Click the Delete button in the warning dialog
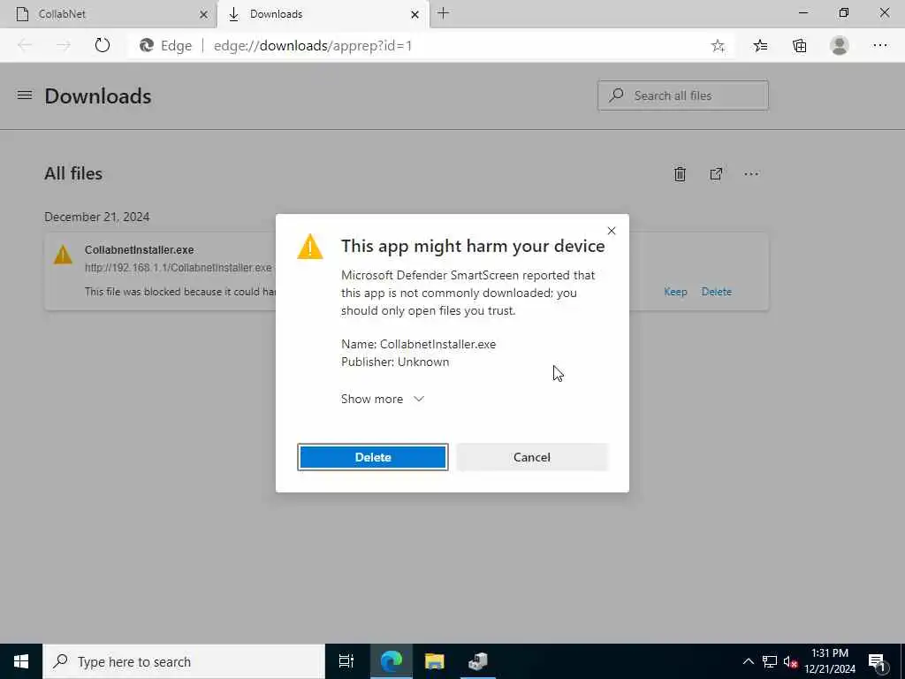 click(x=372, y=457)
